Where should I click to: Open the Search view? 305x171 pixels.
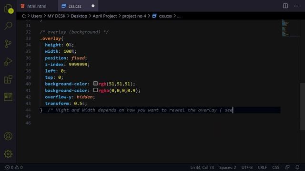(8, 26)
